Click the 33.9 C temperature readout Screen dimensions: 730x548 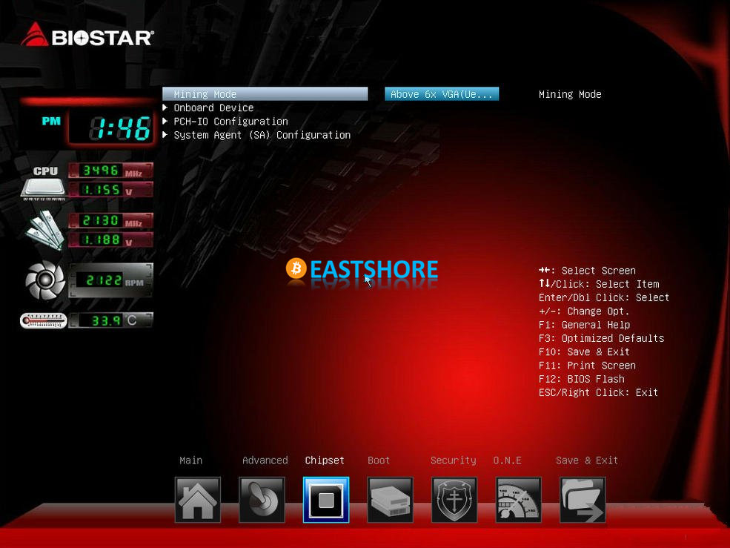[x=111, y=320]
